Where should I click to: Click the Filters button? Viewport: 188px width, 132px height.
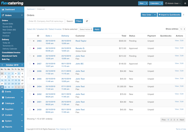[x=79, y=21]
